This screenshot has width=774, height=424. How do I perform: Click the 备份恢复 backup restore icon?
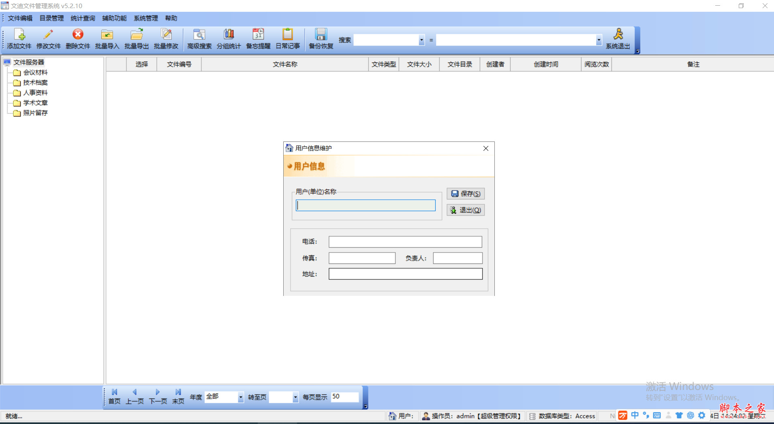[320, 39]
